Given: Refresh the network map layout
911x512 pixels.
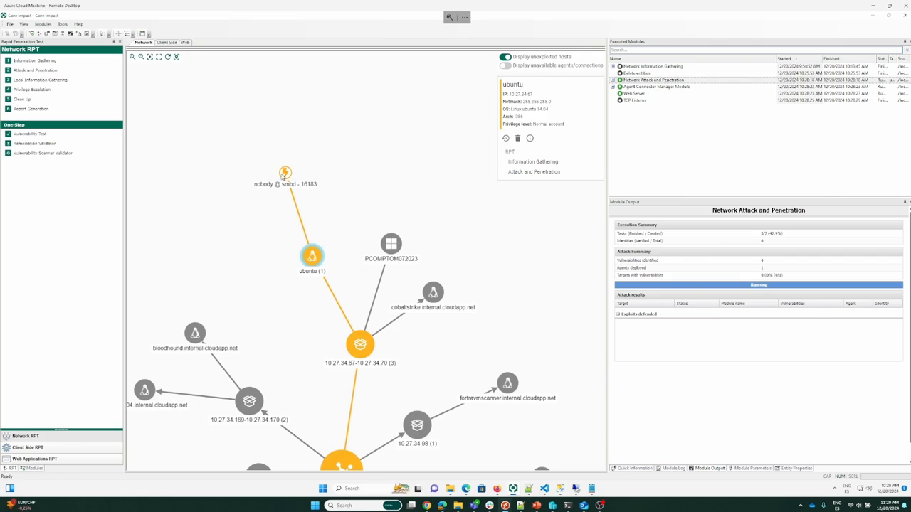Looking at the screenshot, I should click(168, 57).
